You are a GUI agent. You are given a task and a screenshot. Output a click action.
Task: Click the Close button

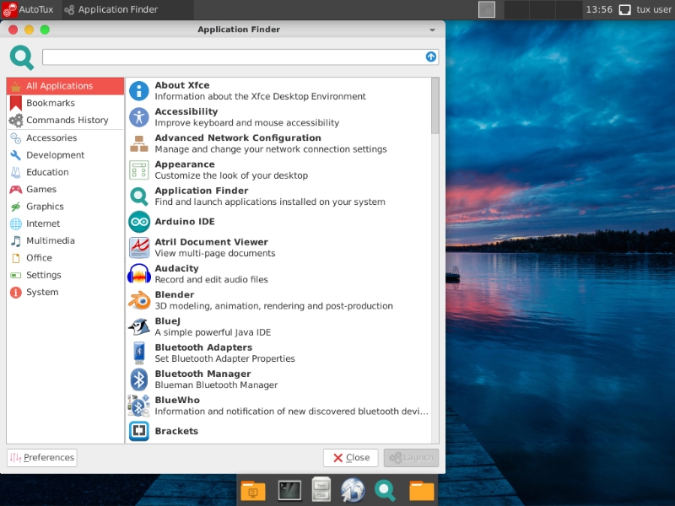click(351, 458)
